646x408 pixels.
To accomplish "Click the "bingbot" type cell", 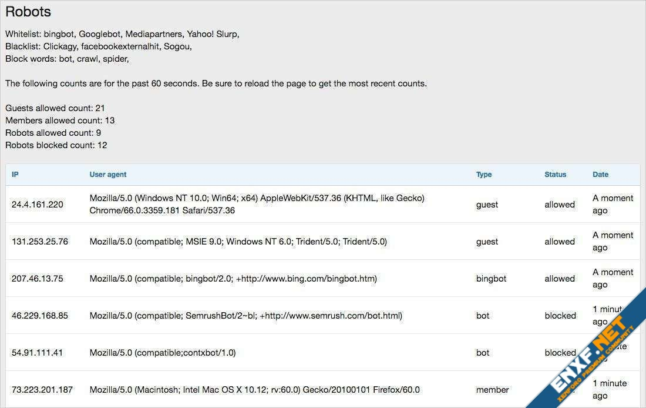I will coord(491,279).
